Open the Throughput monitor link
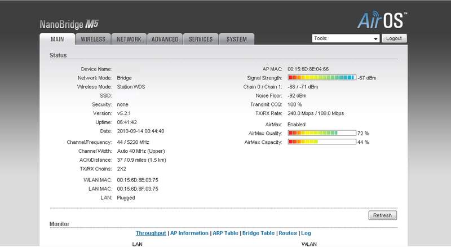 151,233
